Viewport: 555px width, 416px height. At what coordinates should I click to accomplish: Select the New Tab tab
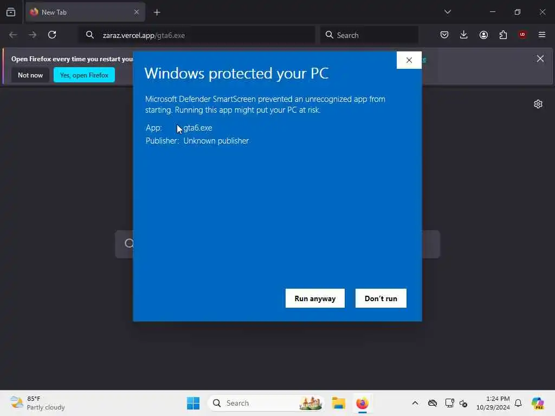[85, 12]
